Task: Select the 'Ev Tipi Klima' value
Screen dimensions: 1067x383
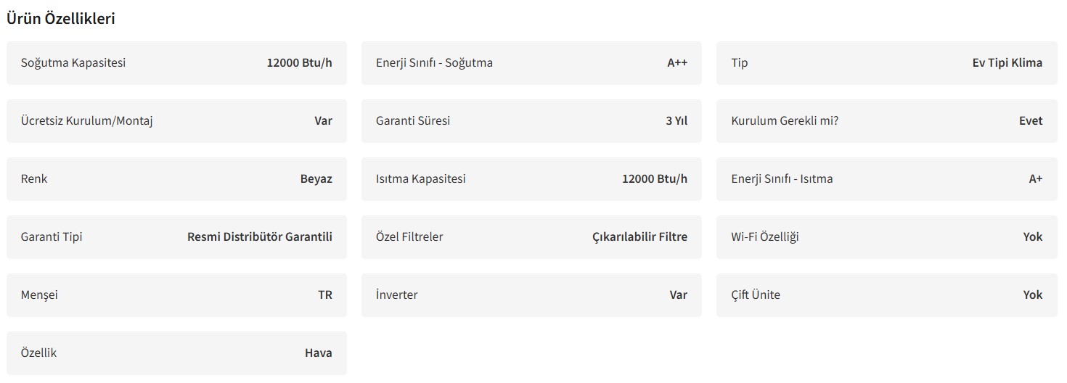Action: coord(1007,63)
